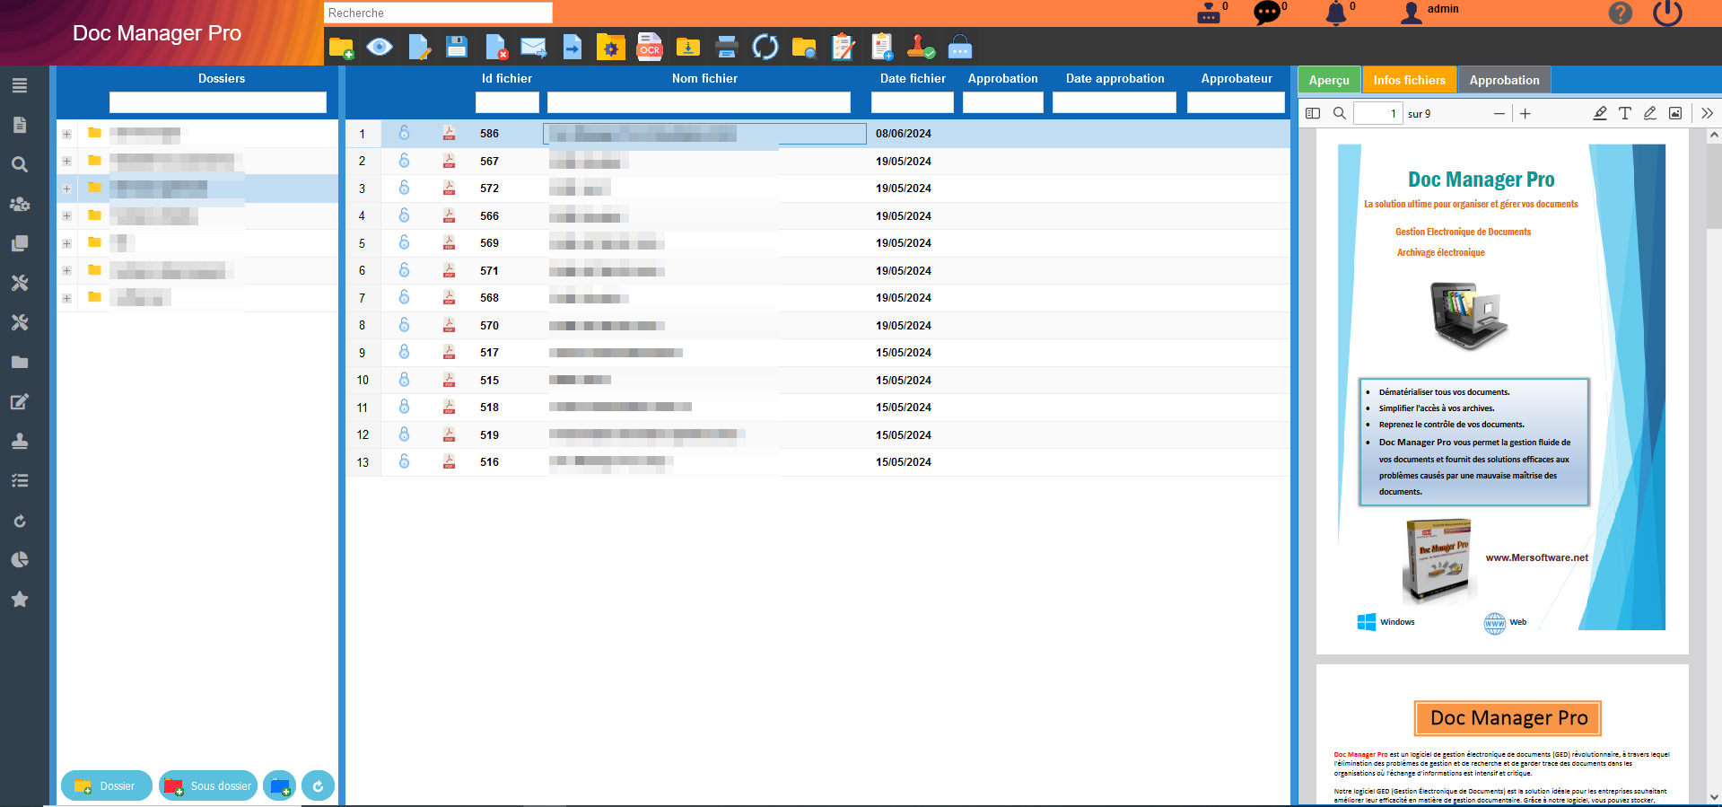Click the approval stamp icon in toolbar
This screenshot has width=1722, height=807.
point(921,48)
